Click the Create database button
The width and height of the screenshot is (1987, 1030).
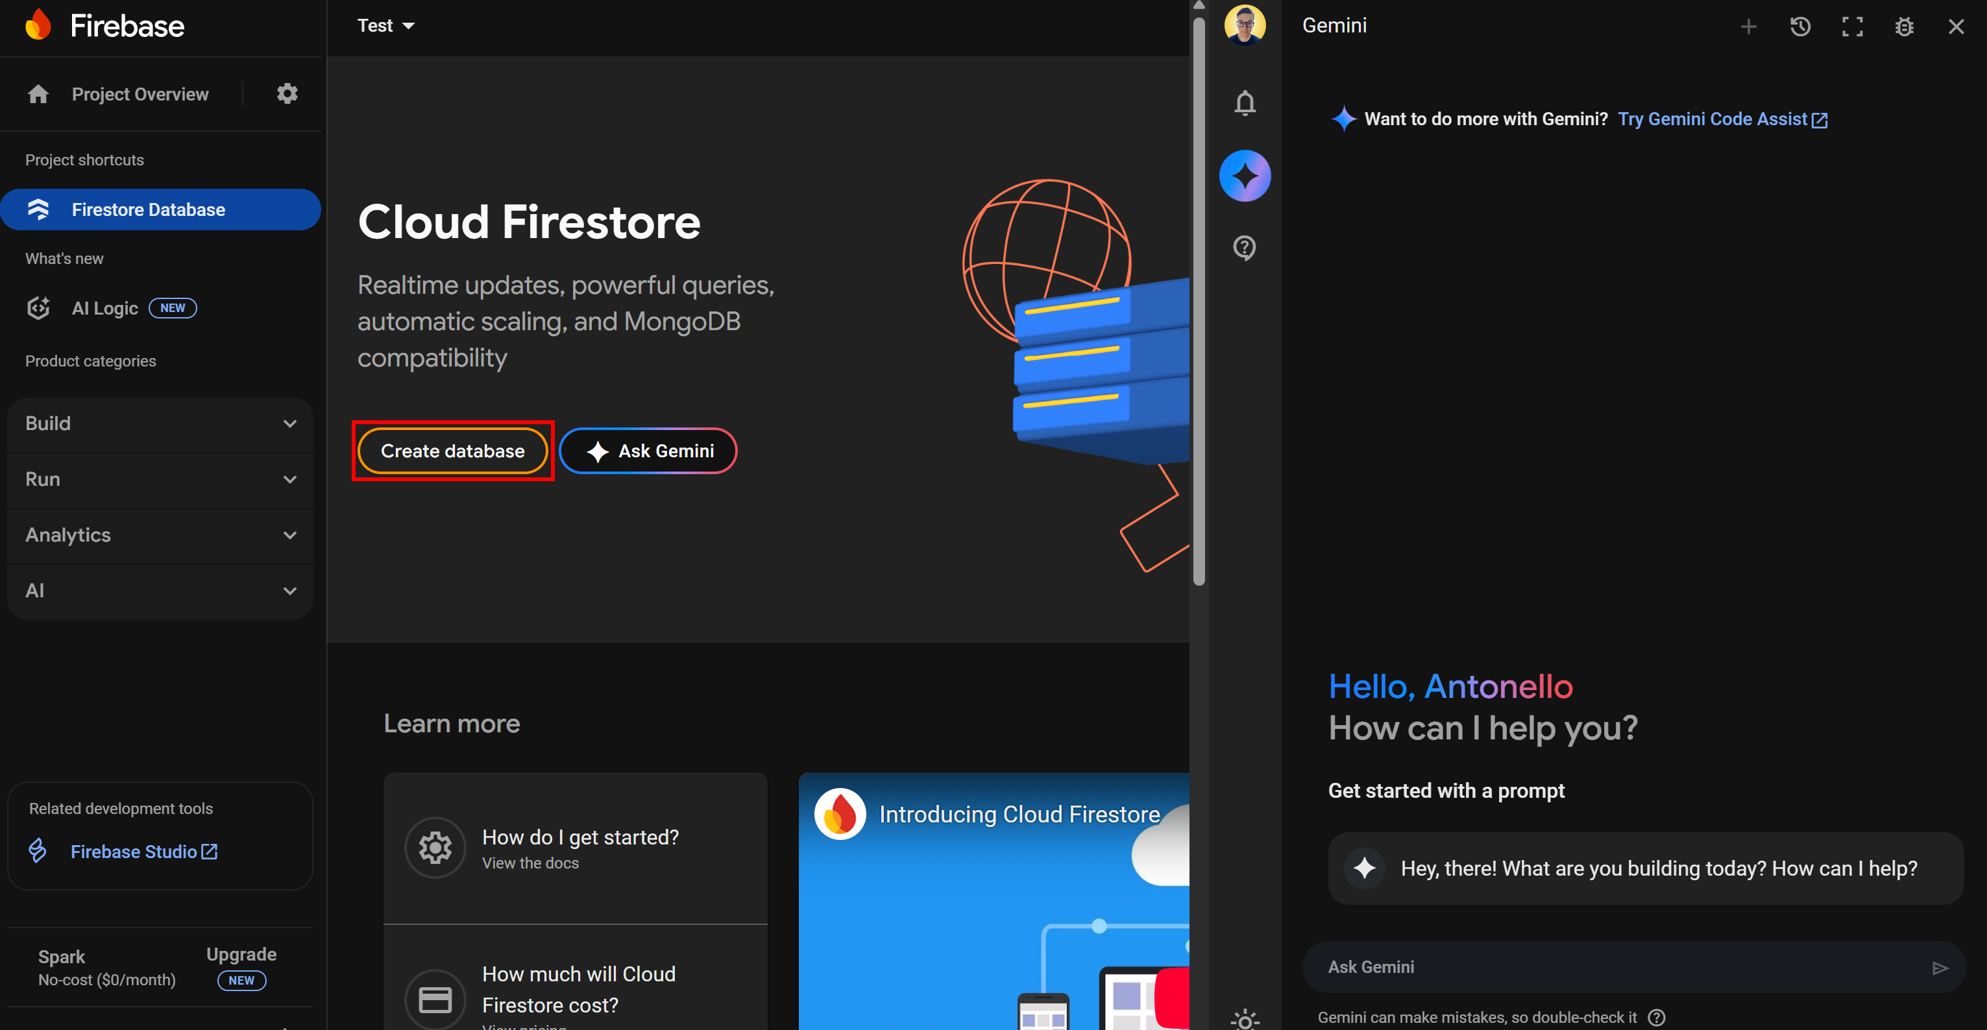tap(453, 451)
